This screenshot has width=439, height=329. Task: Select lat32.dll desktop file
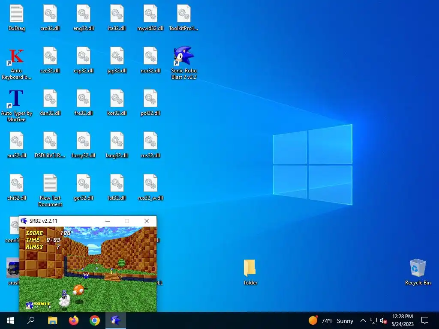pyautogui.click(x=117, y=187)
